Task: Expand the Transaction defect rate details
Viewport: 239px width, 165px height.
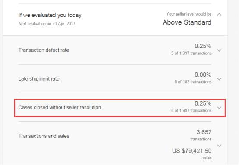Action: (x=219, y=50)
